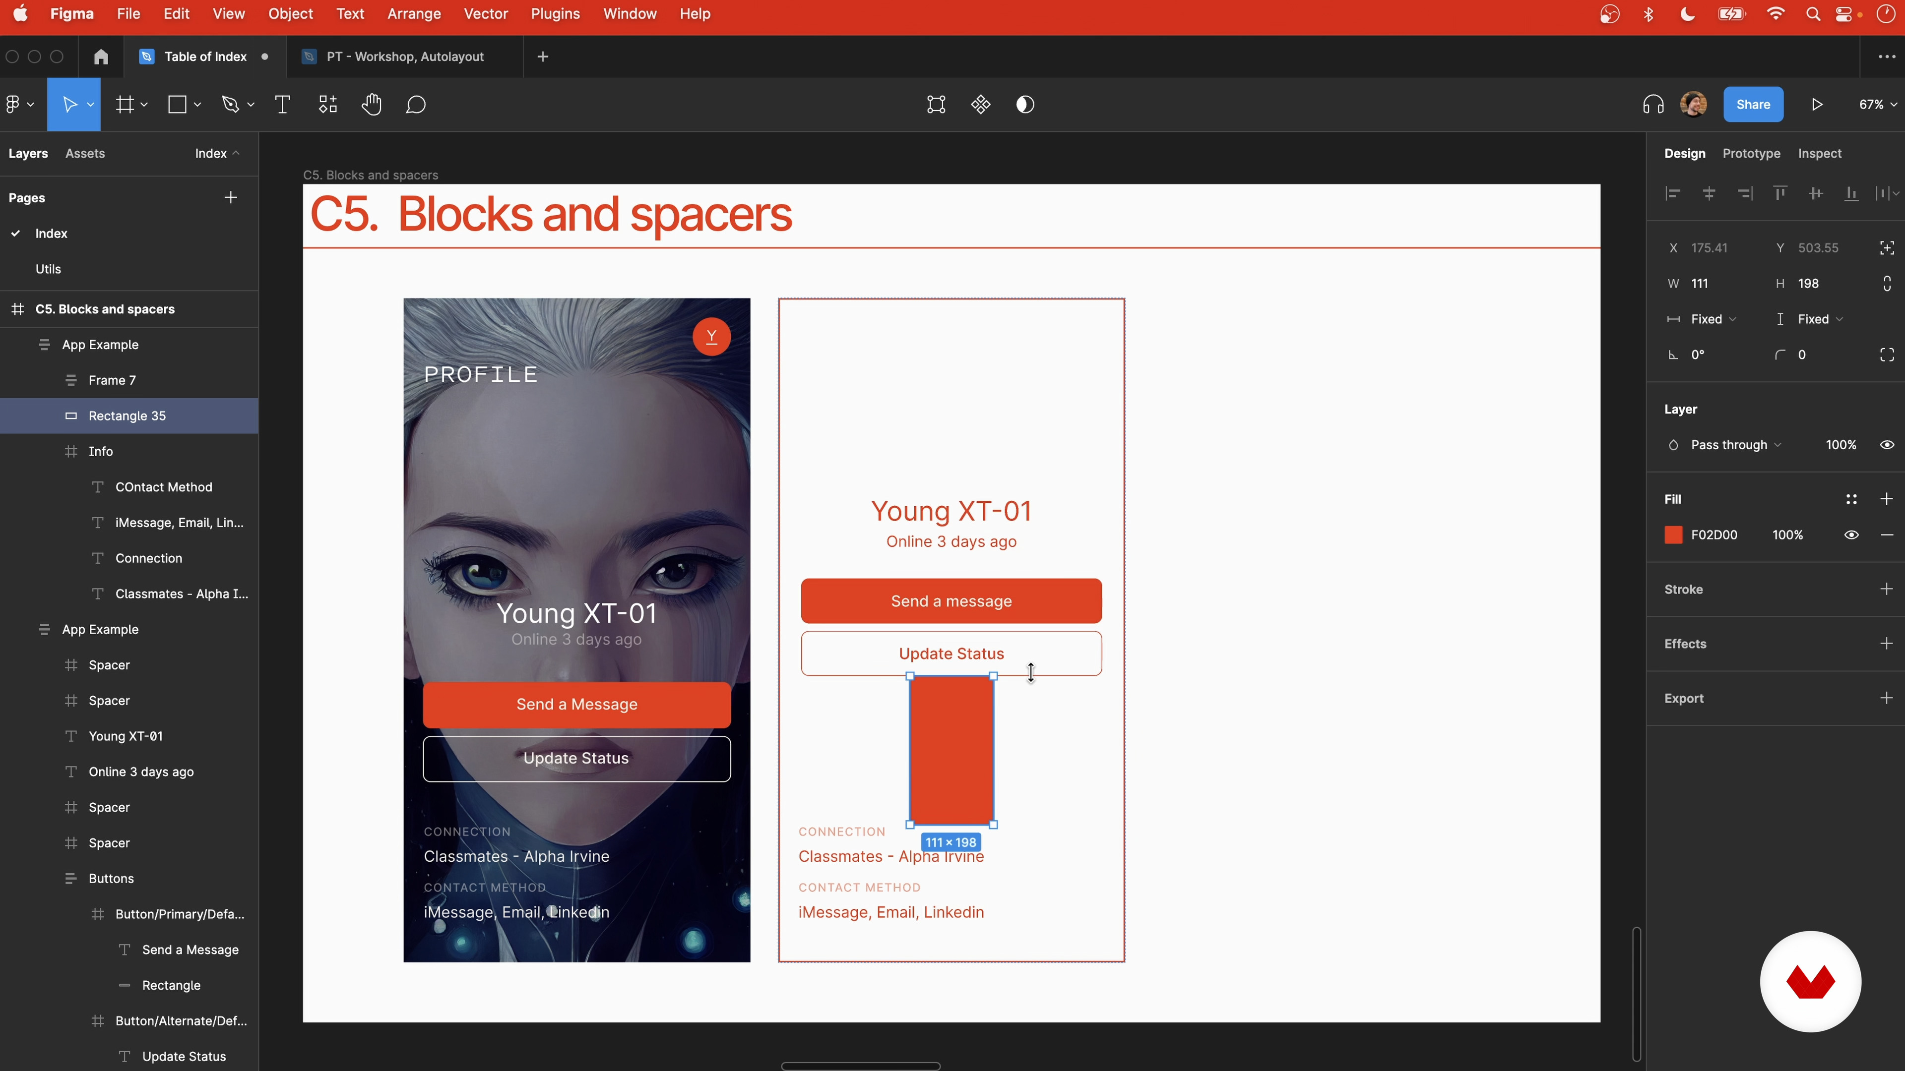Open the Figma main menu icon
This screenshot has height=1071, width=1905.
pos(13,104)
